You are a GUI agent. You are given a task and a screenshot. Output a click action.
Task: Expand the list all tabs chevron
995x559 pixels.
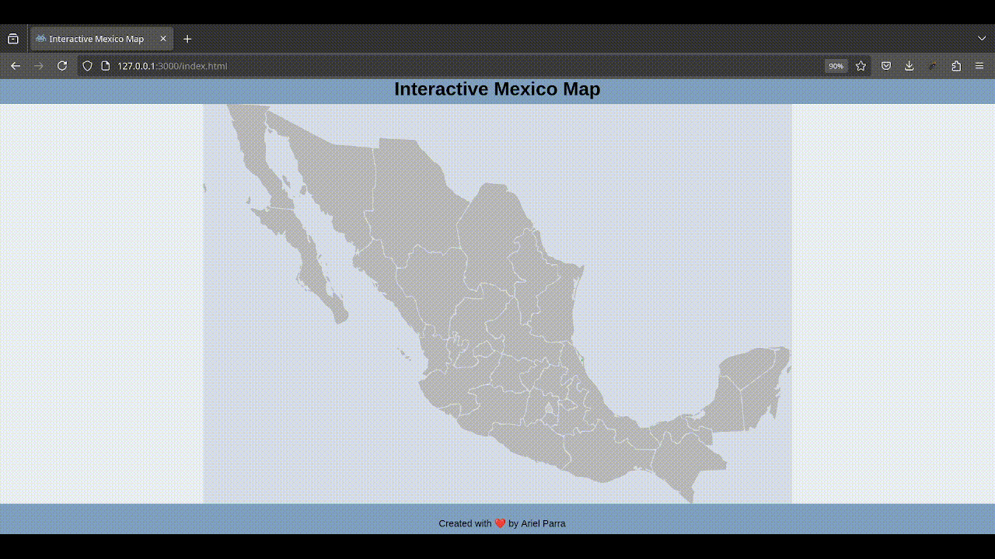pyautogui.click(x=982, y=39)
